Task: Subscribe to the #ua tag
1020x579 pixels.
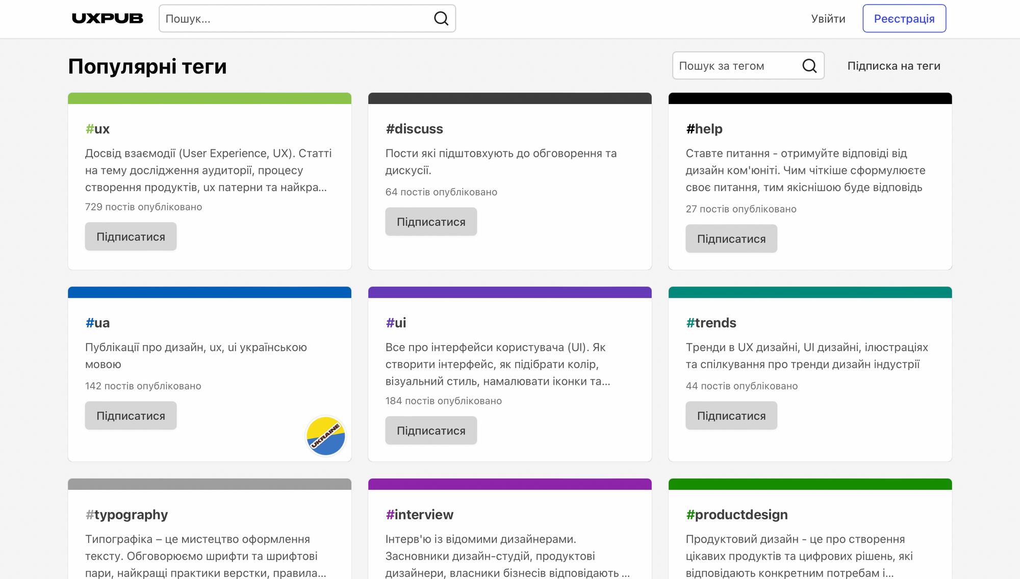Action: point(131,415)
